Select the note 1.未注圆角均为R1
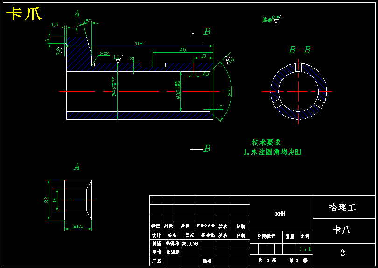The image size is (378, 268). pos(273,152)
